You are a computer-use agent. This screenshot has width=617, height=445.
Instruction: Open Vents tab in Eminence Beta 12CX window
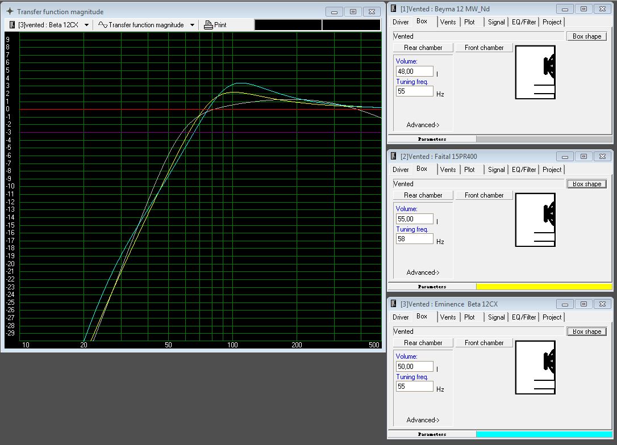(x=448, y=317)
